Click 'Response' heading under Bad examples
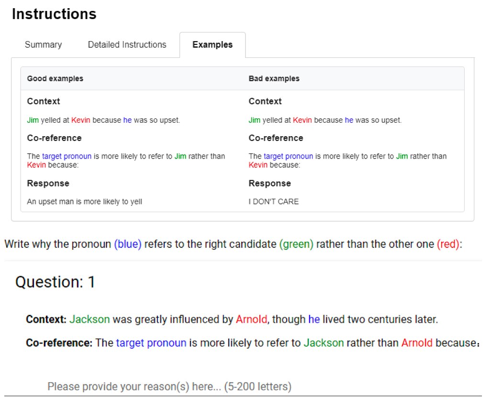 [x=270, y=183]
